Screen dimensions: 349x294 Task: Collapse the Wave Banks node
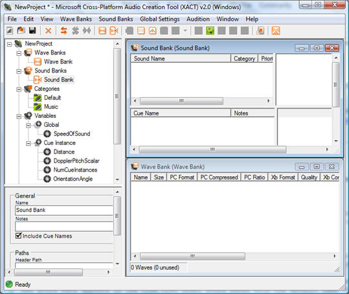19,53
